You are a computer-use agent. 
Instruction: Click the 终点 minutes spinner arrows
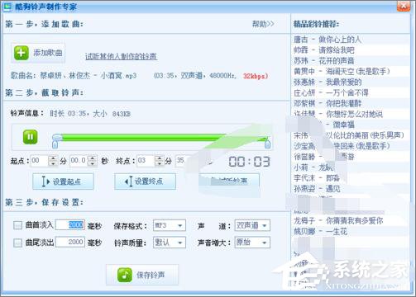click(x=160, y=161)
